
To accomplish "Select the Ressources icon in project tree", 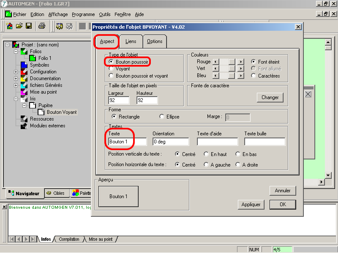I will 24,119.
